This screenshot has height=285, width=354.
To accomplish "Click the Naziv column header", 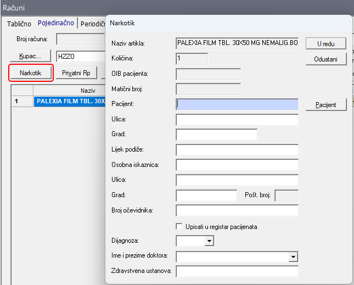I will tap(70, 91).
